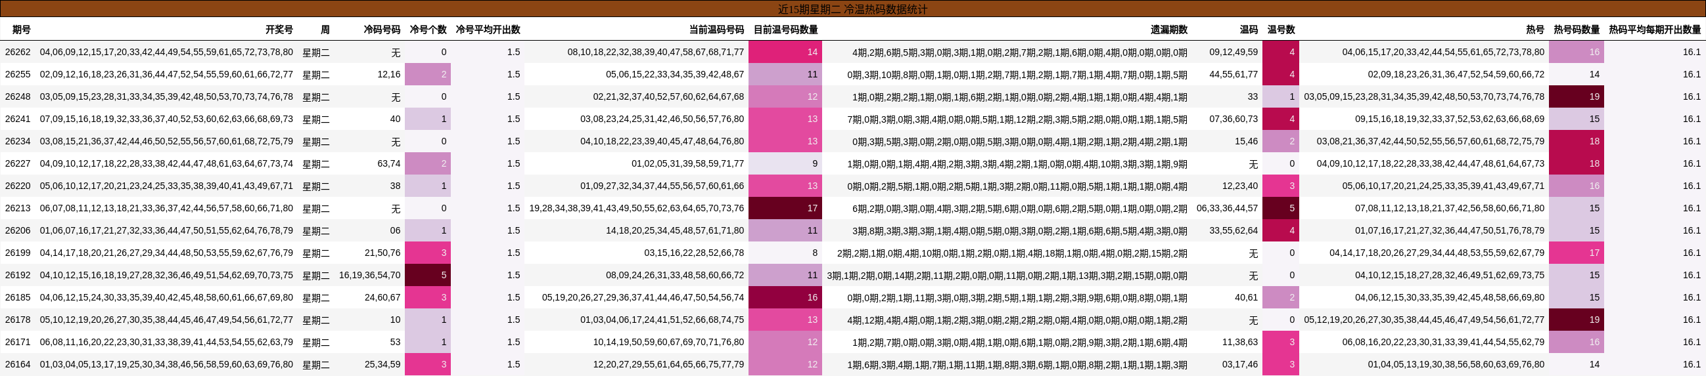Image resolution: width=1706 pixels, height=376 pixels.
Task: Click the 期号 column header
Action: click(21, 30)
